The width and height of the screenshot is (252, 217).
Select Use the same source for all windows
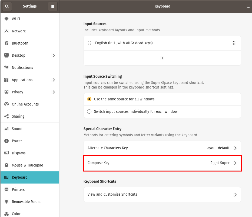(x=162, y=99)
